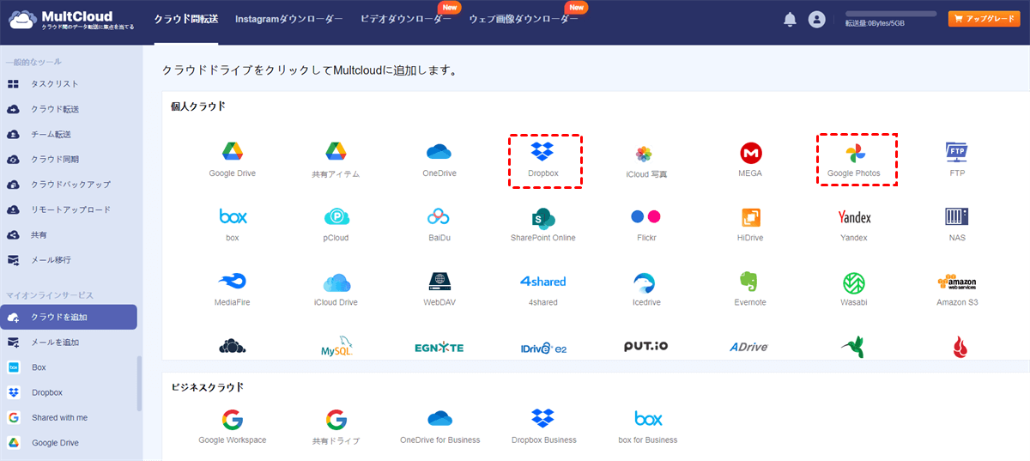Switch to クラウド間転送 tab
Viewport: 1030px width, 461px height.
tap(186, 19)
